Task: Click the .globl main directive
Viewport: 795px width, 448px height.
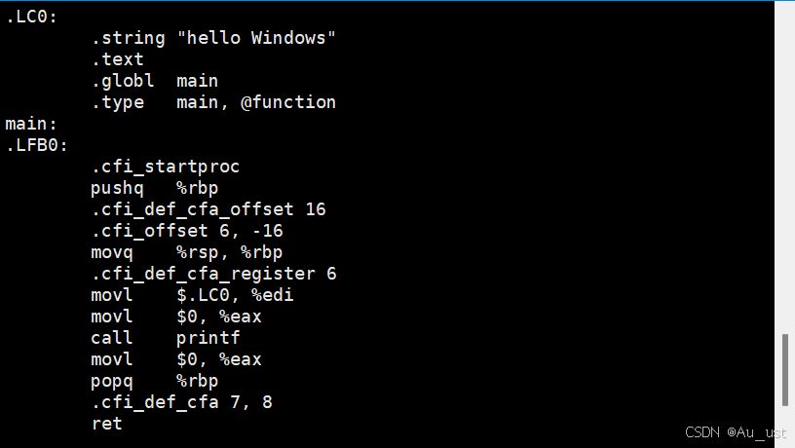Action: (154, 81)
